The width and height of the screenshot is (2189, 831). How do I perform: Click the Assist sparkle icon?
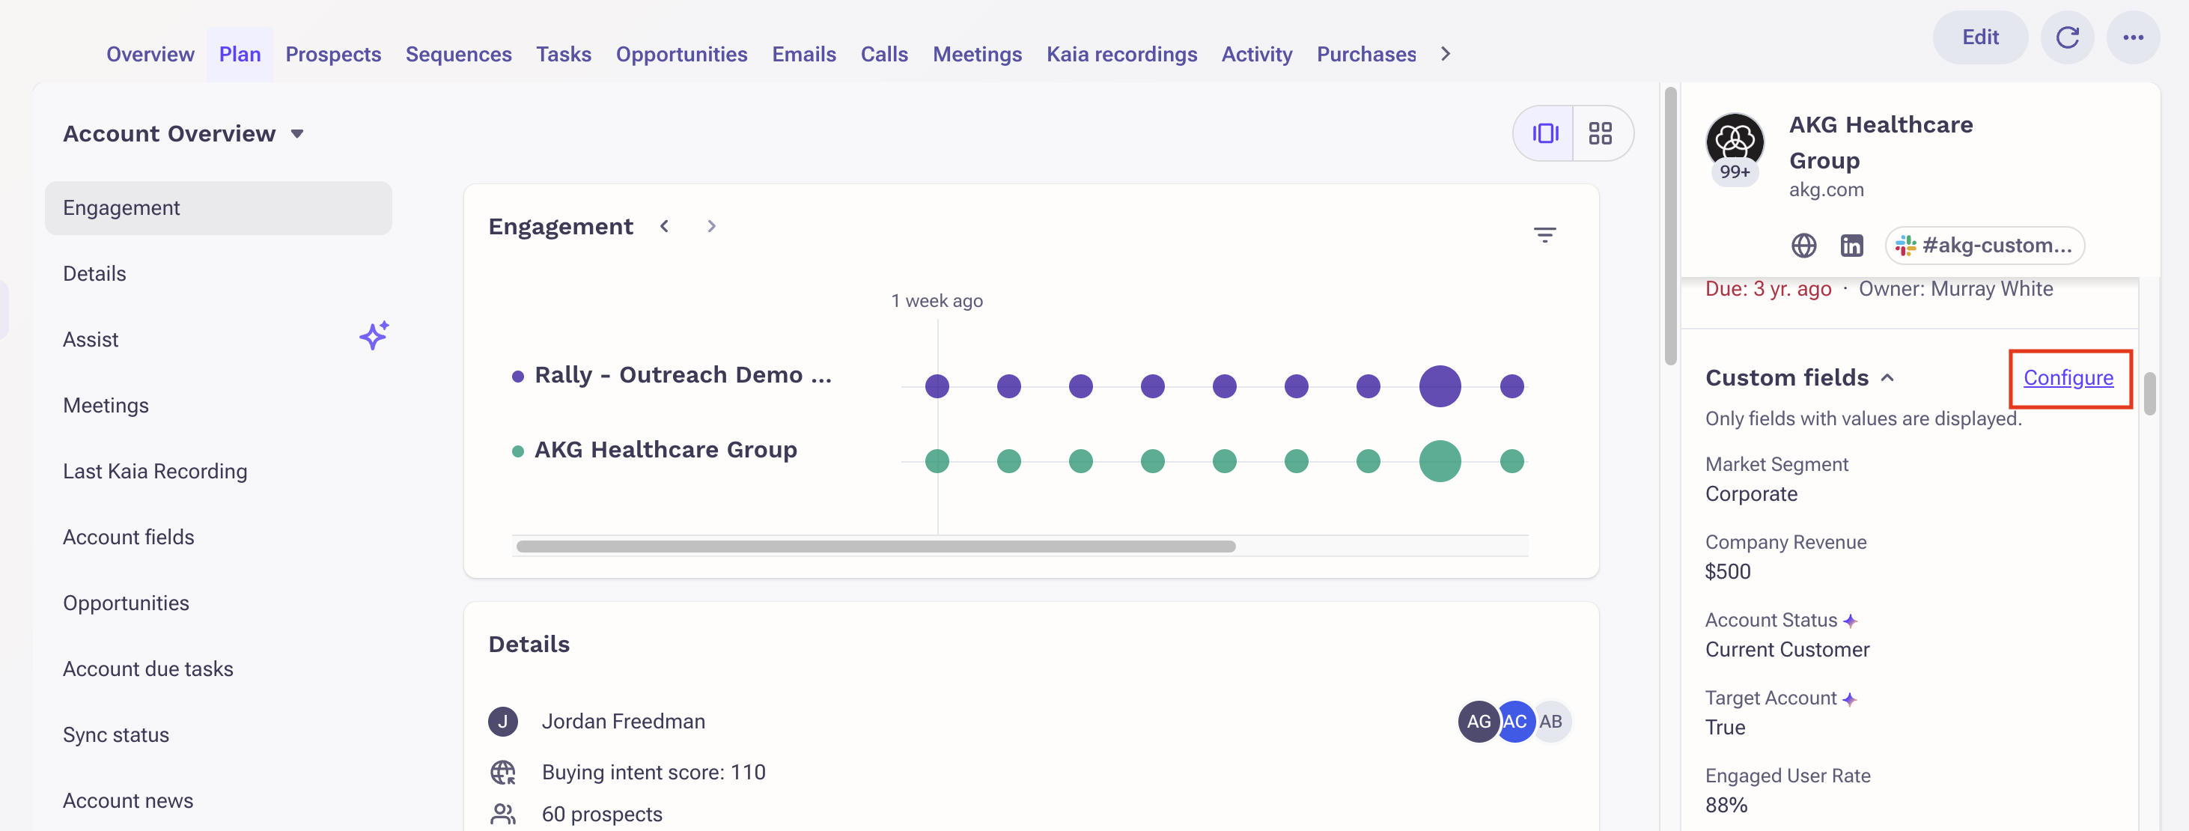click(373, 335)
